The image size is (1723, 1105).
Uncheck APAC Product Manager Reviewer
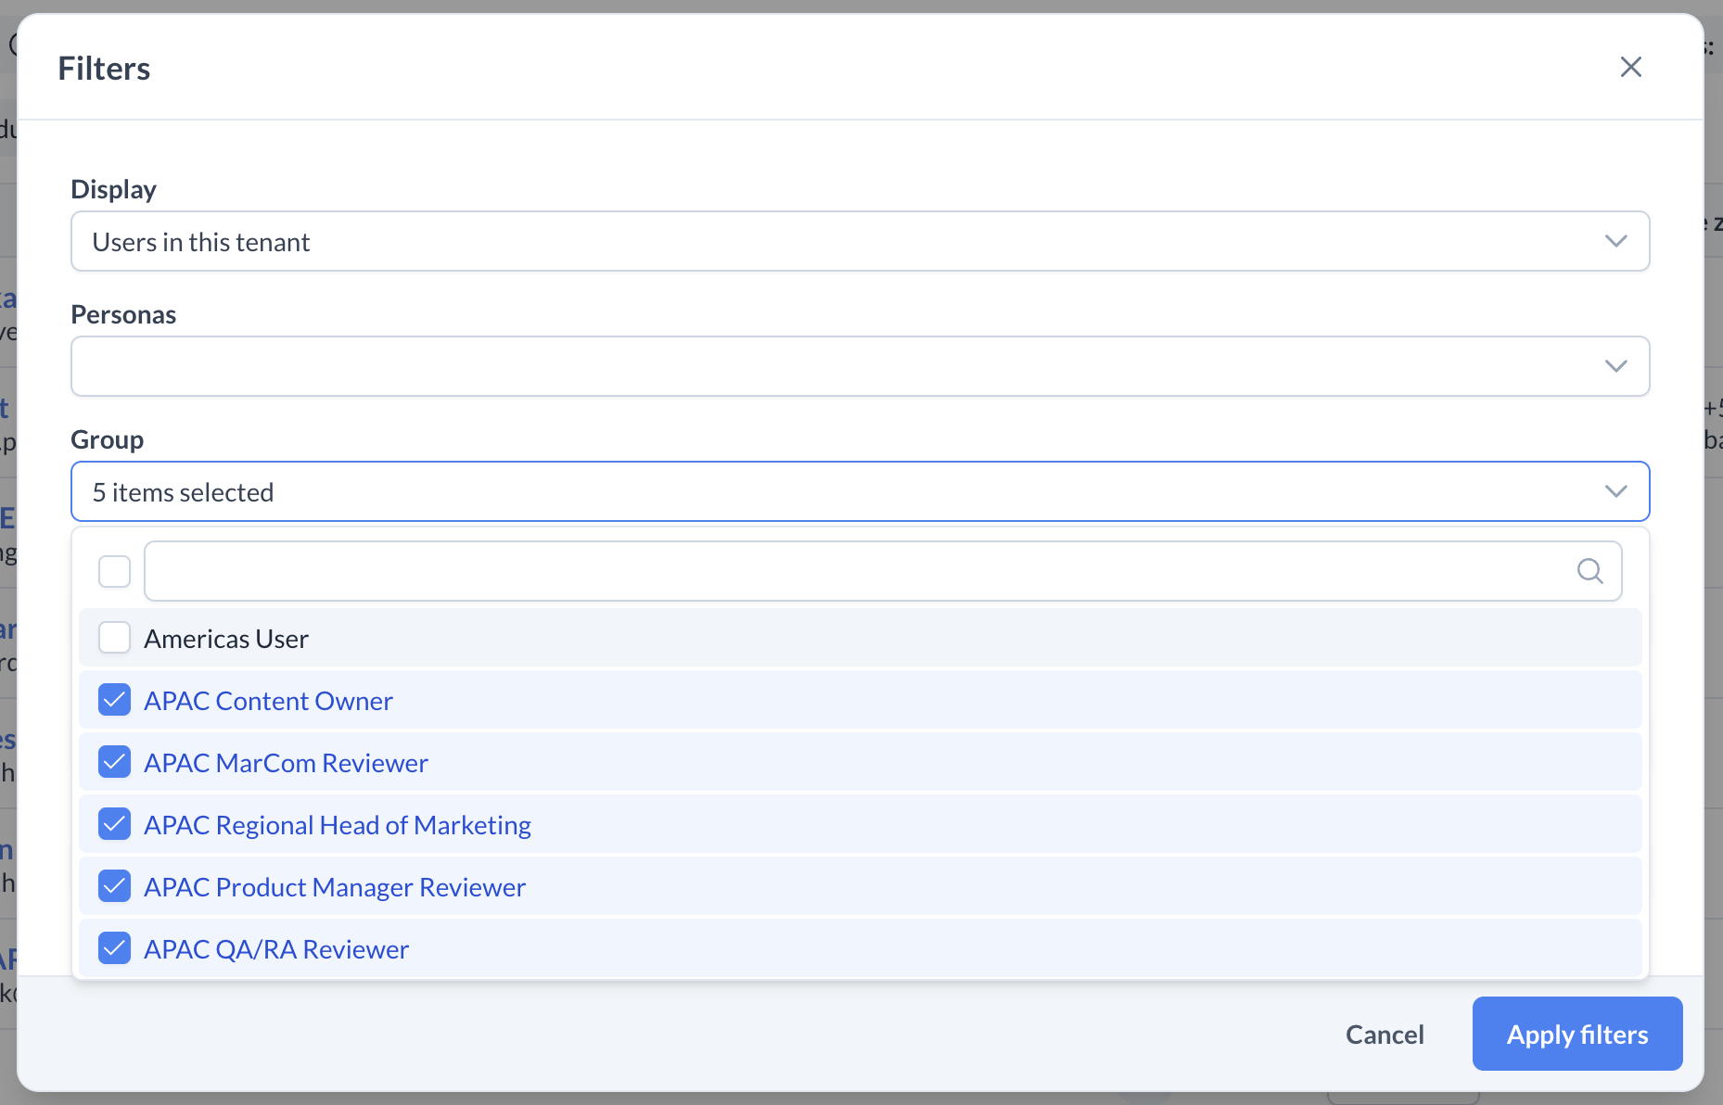coord(114,886)
